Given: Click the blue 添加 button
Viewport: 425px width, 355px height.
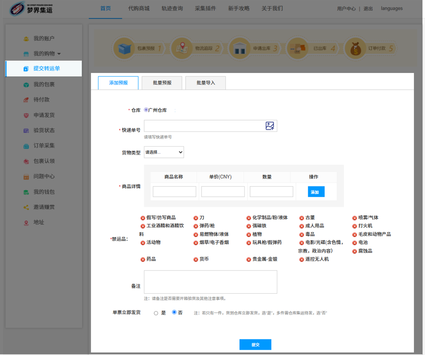Looking at the screenshot, I should pyautogui.click(x=316, y=192).
